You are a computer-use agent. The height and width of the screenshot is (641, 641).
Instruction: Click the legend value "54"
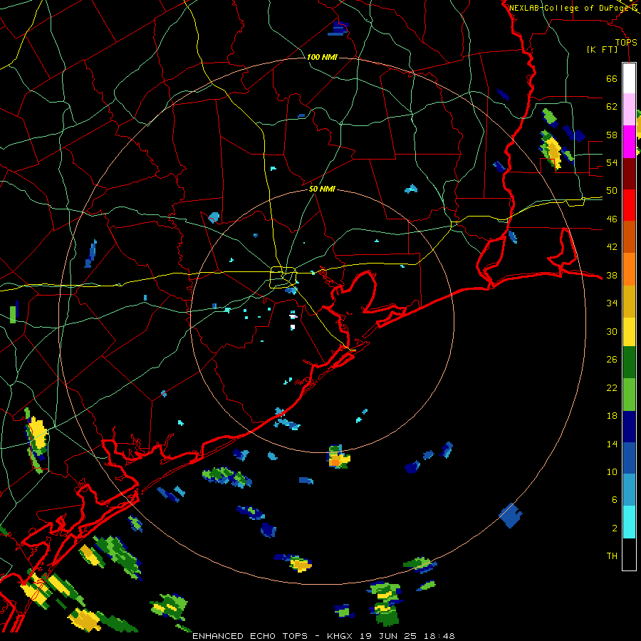point(612,162)
